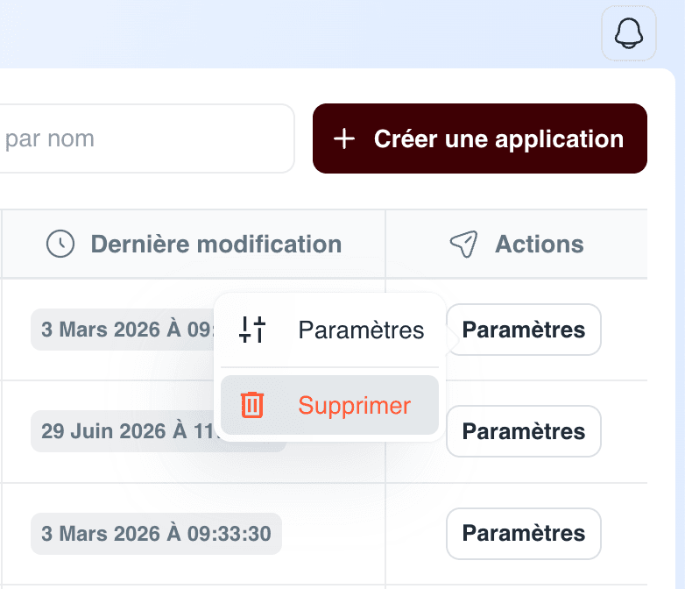Open Paramètres for 09:33:30 row
685x589 pixels.
pyautogui.click(x=523, y=534)
